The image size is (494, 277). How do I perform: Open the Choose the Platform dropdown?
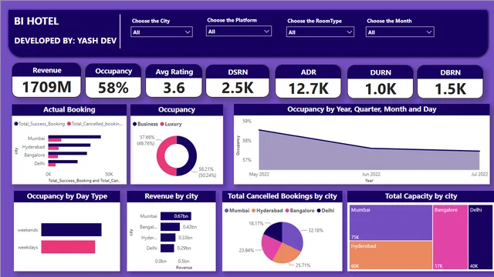pyautogui.click(x=239, y=32)
